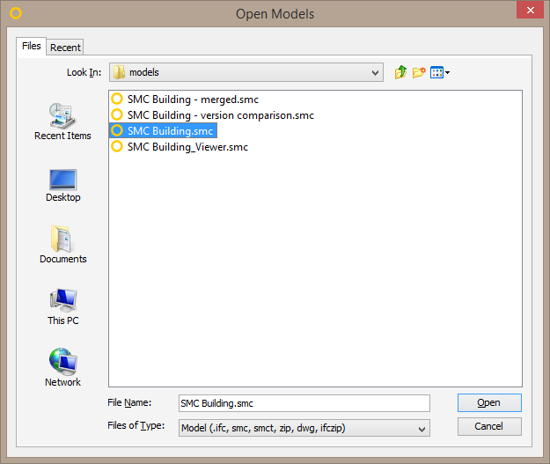Switch to the Recent tab
The height and width of the screenshot is (464, 550).
point(65,48)
